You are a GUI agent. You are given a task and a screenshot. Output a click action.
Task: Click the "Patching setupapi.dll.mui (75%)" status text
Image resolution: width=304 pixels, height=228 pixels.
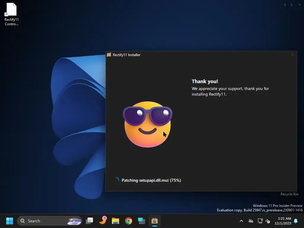pyautogui.click(x=151, y=180)
